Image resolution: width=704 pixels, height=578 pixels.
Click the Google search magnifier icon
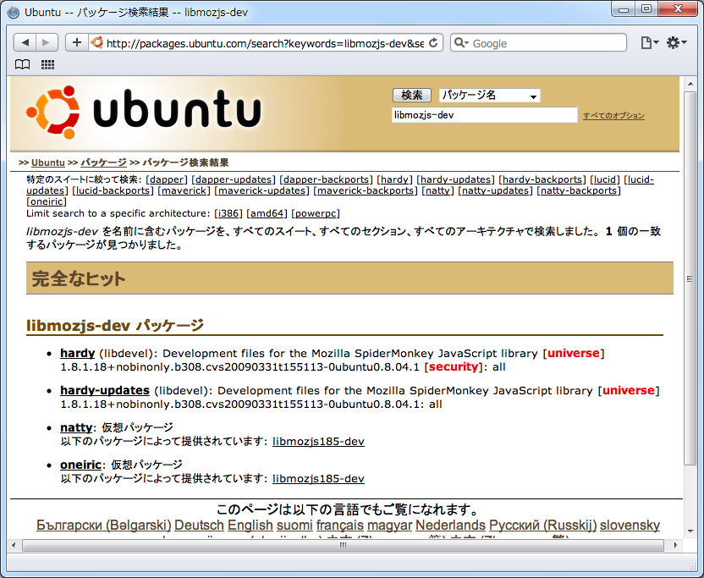tap(460, 42)
